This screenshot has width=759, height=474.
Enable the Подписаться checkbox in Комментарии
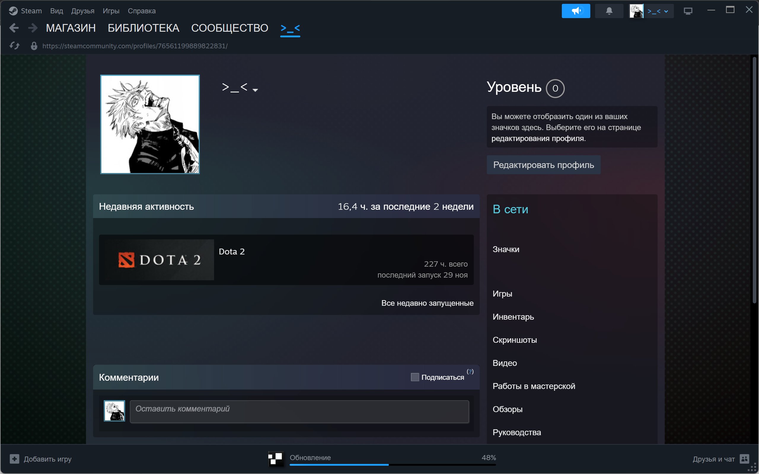coord(414,377)
